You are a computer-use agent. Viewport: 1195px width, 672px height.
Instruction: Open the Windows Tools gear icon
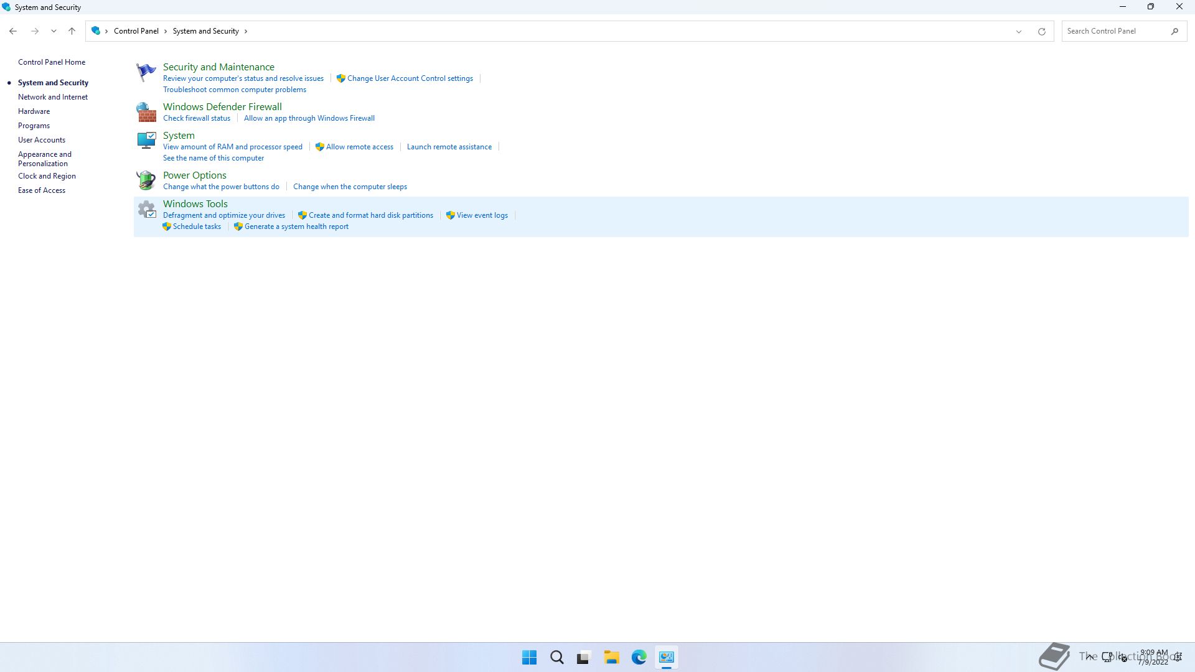pyautogui.click(x=146, y=209)
